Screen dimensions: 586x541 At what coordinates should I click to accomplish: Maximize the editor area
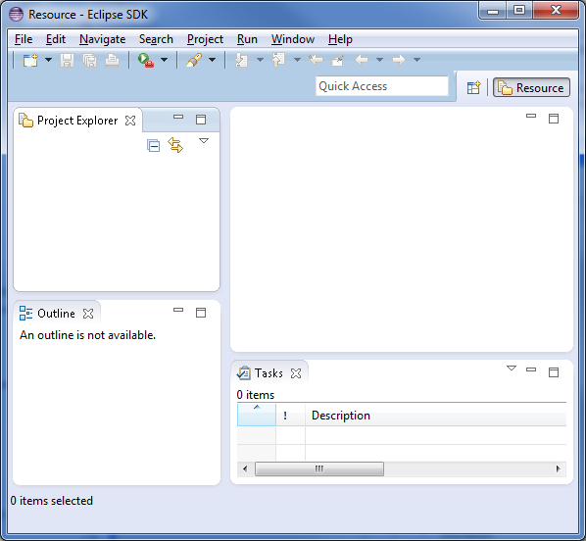[554, 119]
